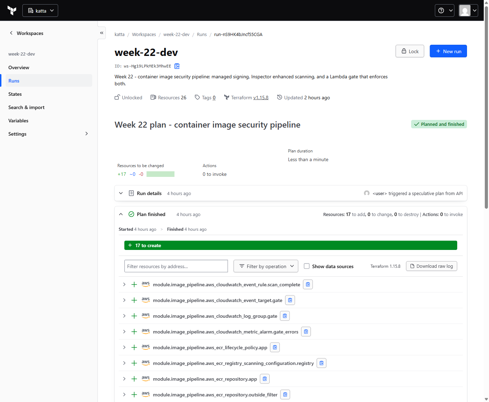Open Overview in the sidebar

[x=49, y=67]
